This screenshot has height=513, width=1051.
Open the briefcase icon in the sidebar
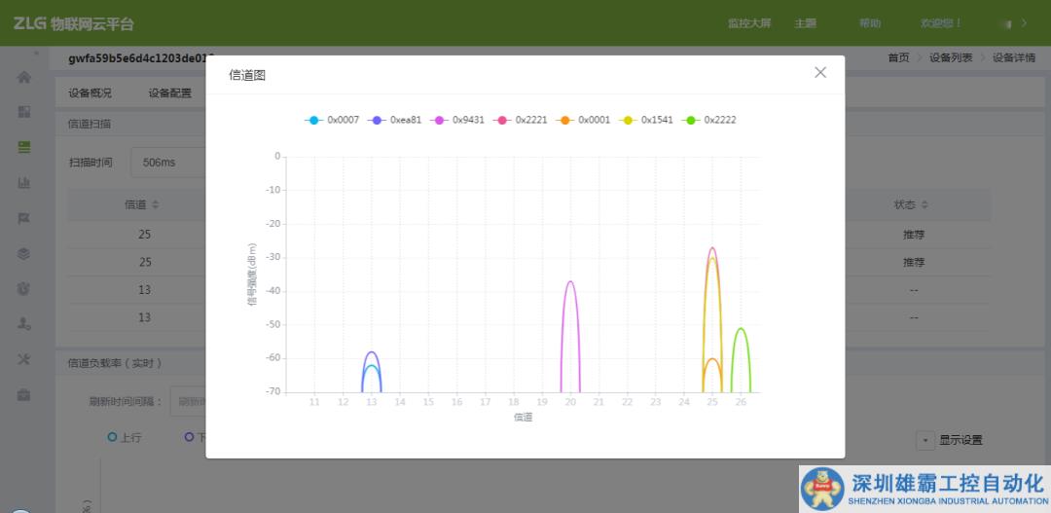pos(24,394)
